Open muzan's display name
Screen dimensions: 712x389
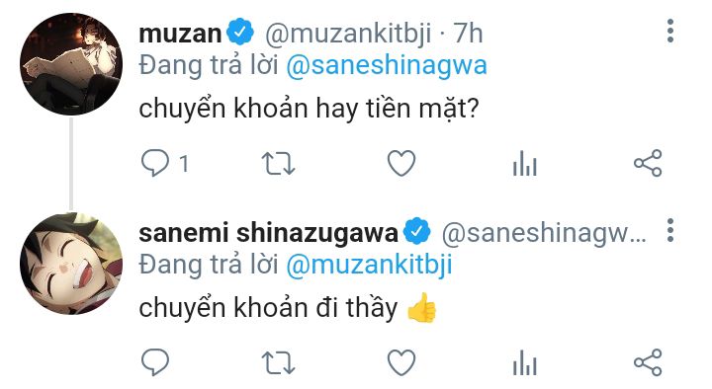pos(180,34)
